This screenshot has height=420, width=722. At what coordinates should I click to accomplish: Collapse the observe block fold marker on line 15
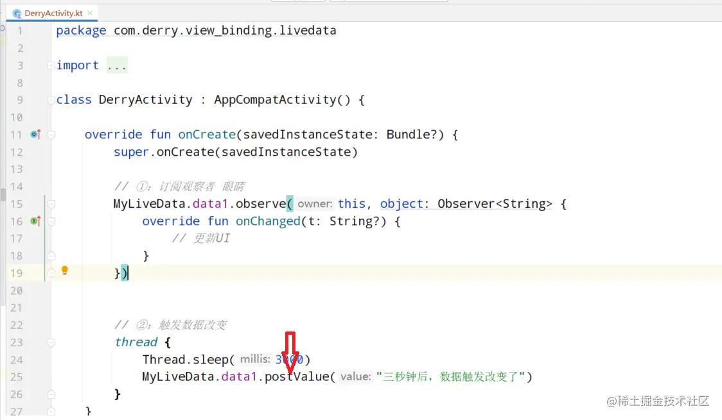click(x=51, y=204)
